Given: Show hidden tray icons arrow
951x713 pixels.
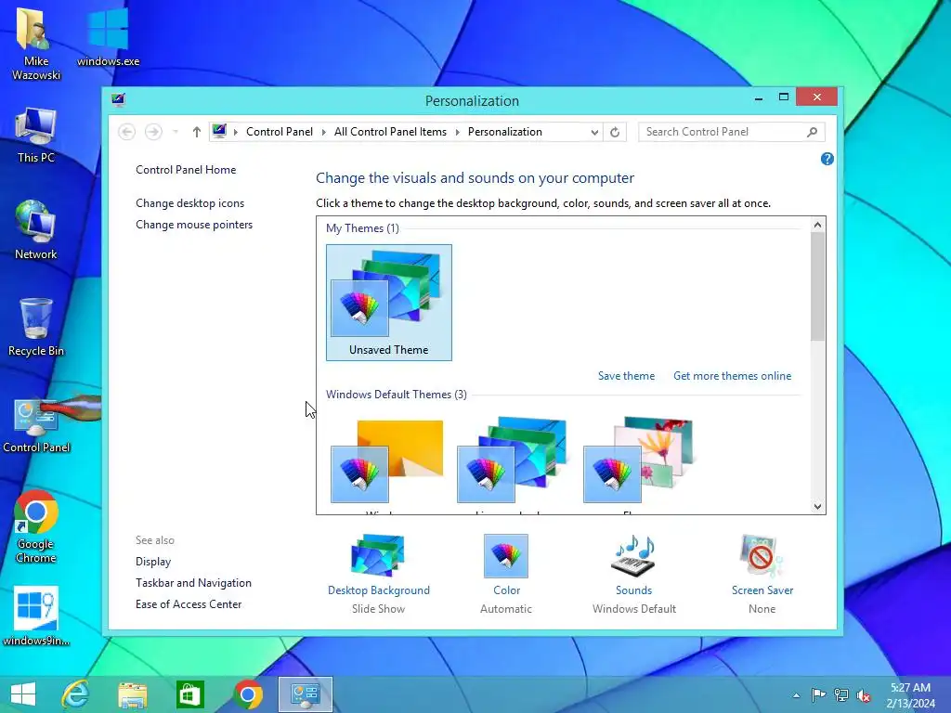Looking at the screenshot, I should 796,695.
